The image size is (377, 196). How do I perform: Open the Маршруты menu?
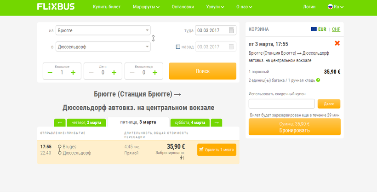coord(146,7)
